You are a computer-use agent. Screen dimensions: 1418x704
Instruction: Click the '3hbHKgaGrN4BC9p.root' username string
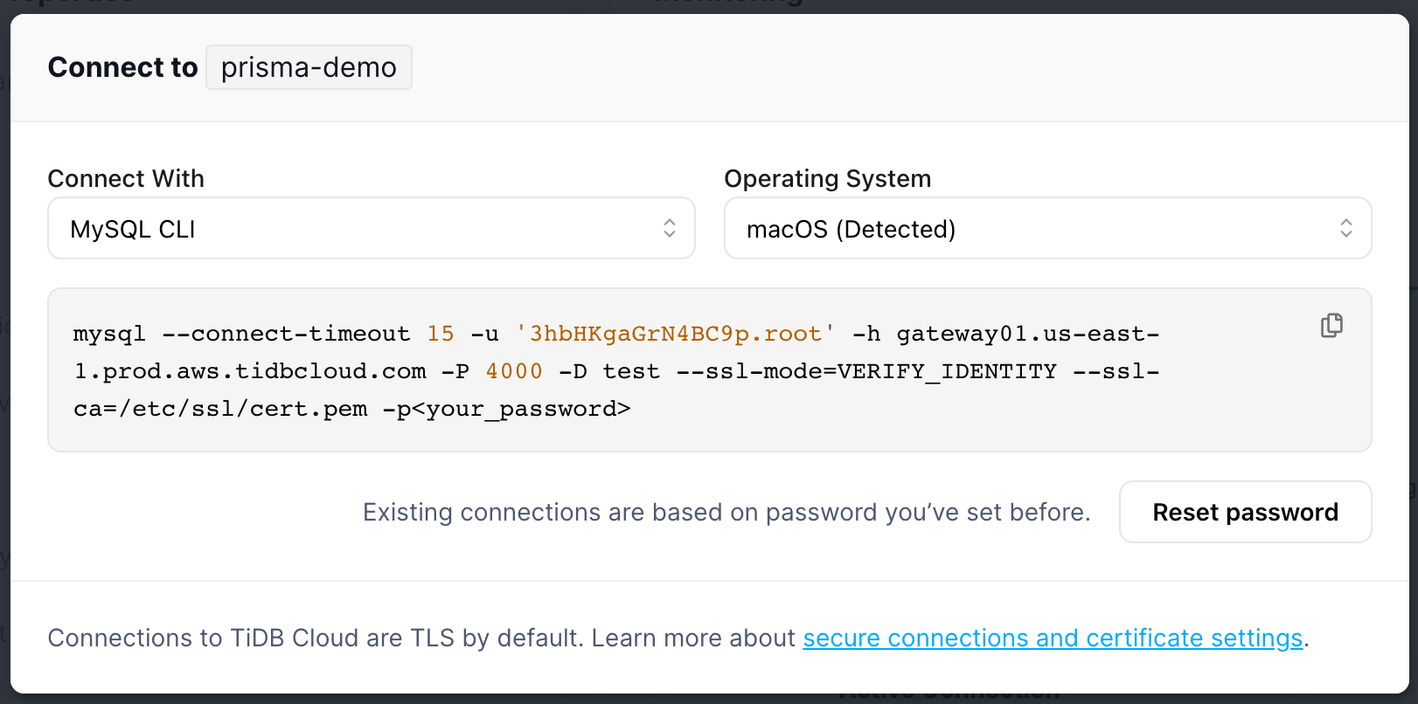(675, 334)
